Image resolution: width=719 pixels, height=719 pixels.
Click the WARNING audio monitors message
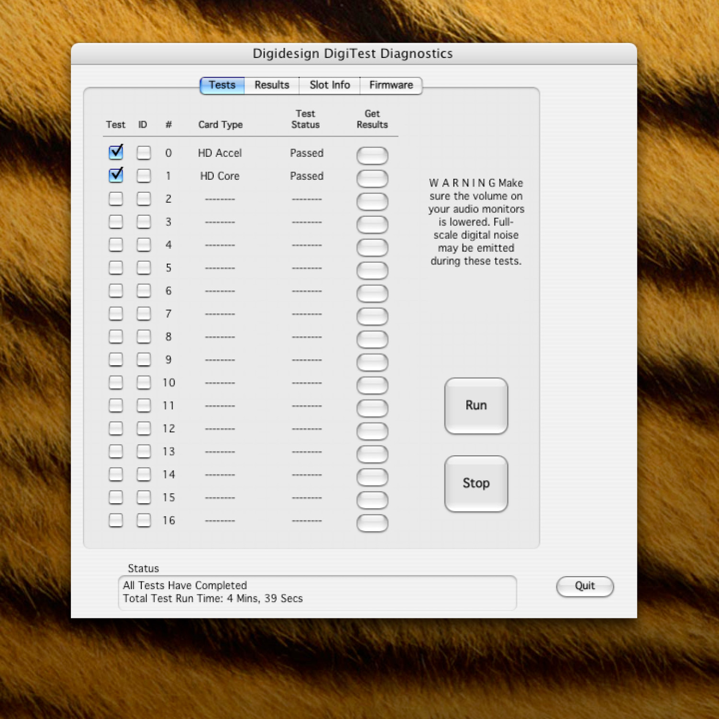pos(476,222)
